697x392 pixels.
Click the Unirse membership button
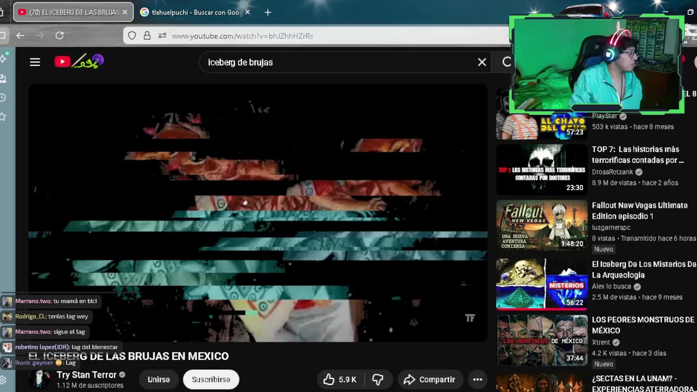coord(158,379)
